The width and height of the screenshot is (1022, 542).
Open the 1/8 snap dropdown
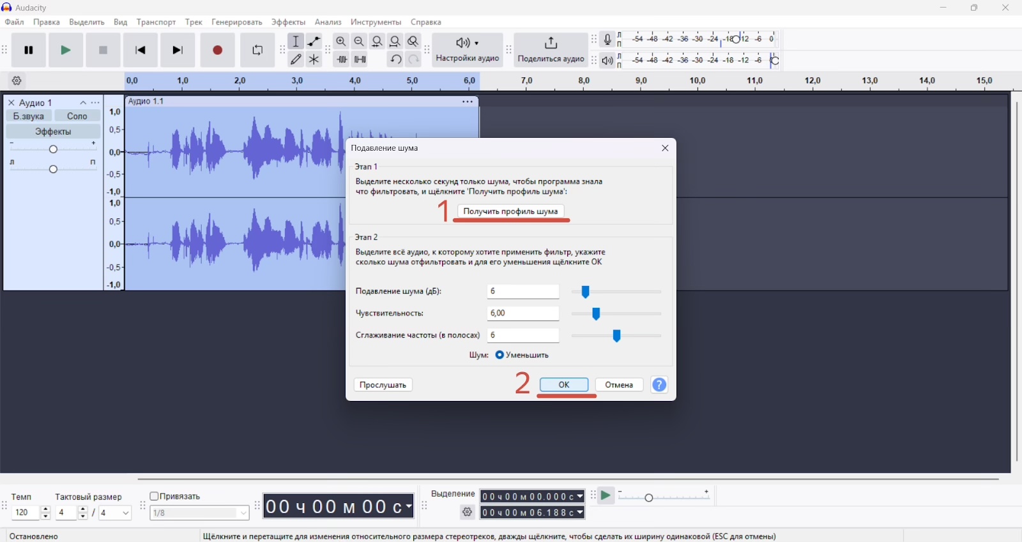tap(200, 513)
